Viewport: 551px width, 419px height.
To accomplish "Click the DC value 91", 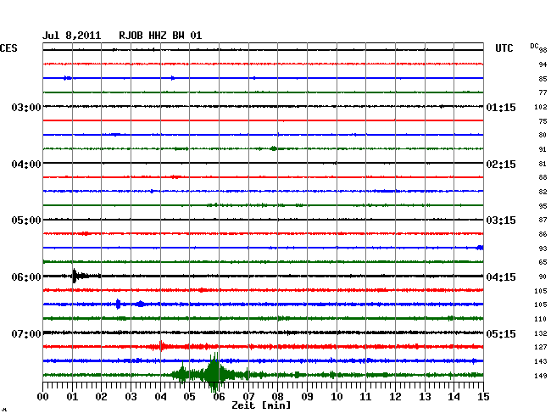I will pyautogui.click(x=543, y=149).
